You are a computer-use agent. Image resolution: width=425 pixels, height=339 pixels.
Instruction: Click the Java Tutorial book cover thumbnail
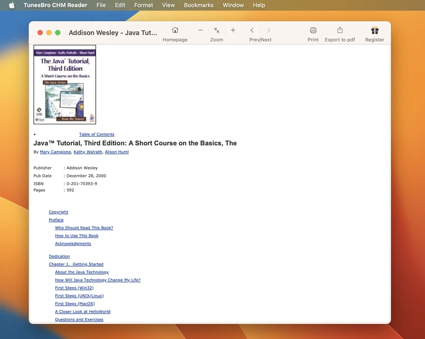(x=64, y=84)
